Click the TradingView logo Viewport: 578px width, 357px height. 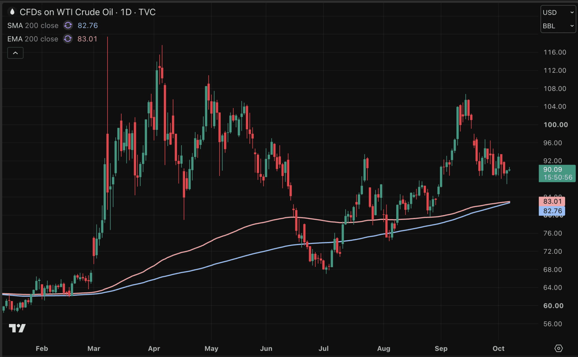pyautogui.click(x=17, y=328)
